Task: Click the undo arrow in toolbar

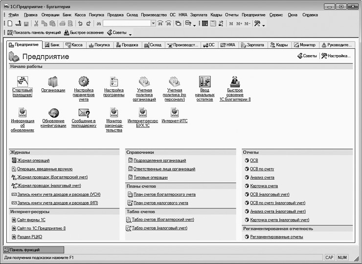Action: 80,23
